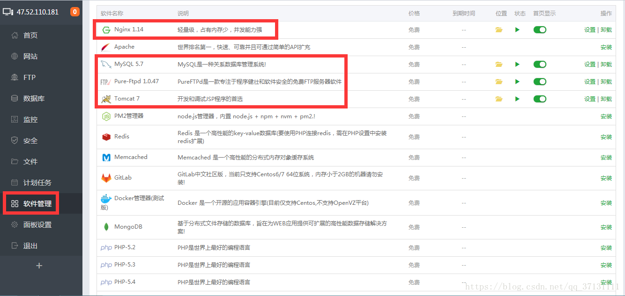
Task: Click 卸载 for Tomcat 7
Action: 606,99
